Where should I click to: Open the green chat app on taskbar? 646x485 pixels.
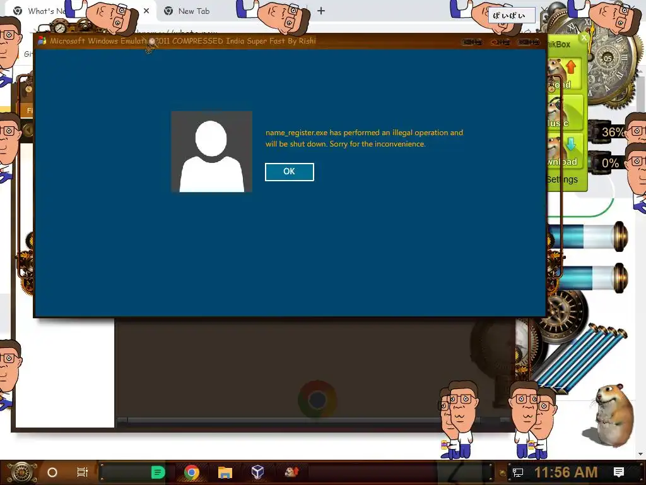(x=158, y=472)
